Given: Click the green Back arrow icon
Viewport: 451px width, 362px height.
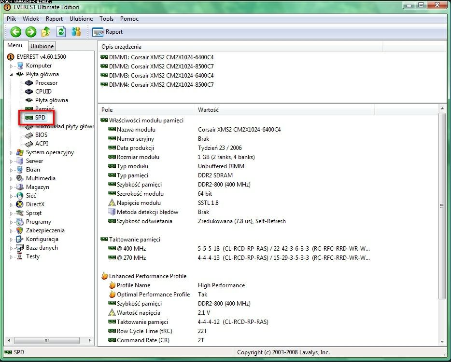Looking at the screenshot, I should [16, 32].
